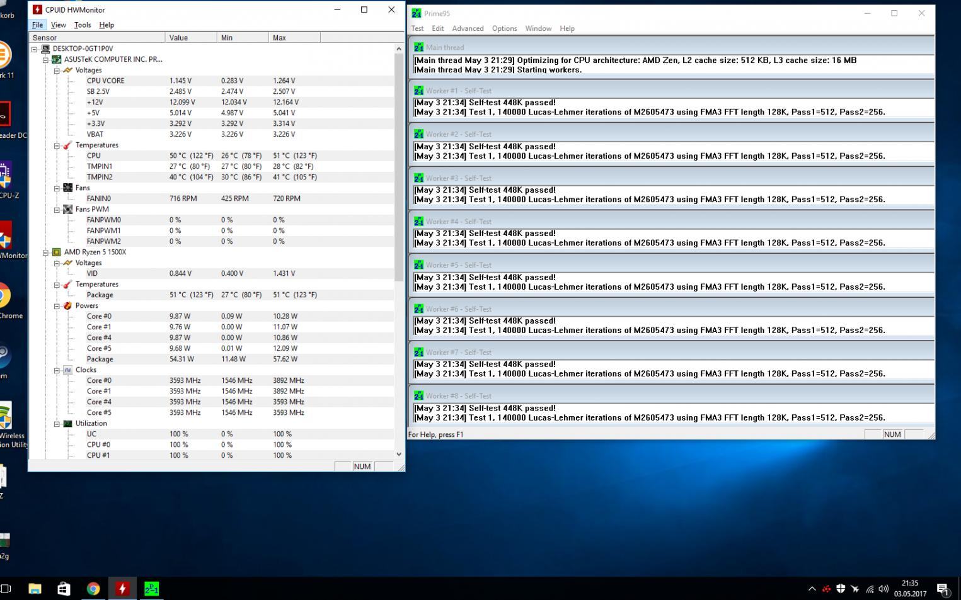Viewport: 961px width, 600px height.
Task: Click the HWMonitor scrollbar up arrow
Action: click(399, 48)
